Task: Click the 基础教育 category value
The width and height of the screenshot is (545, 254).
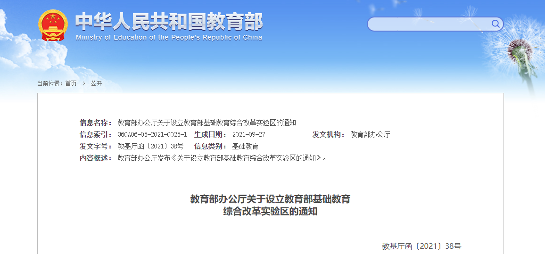Action: coord(245,146)
